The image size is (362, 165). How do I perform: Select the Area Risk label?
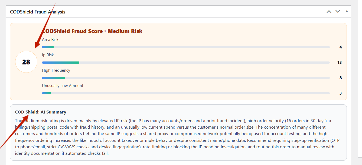tap(50, 40)
